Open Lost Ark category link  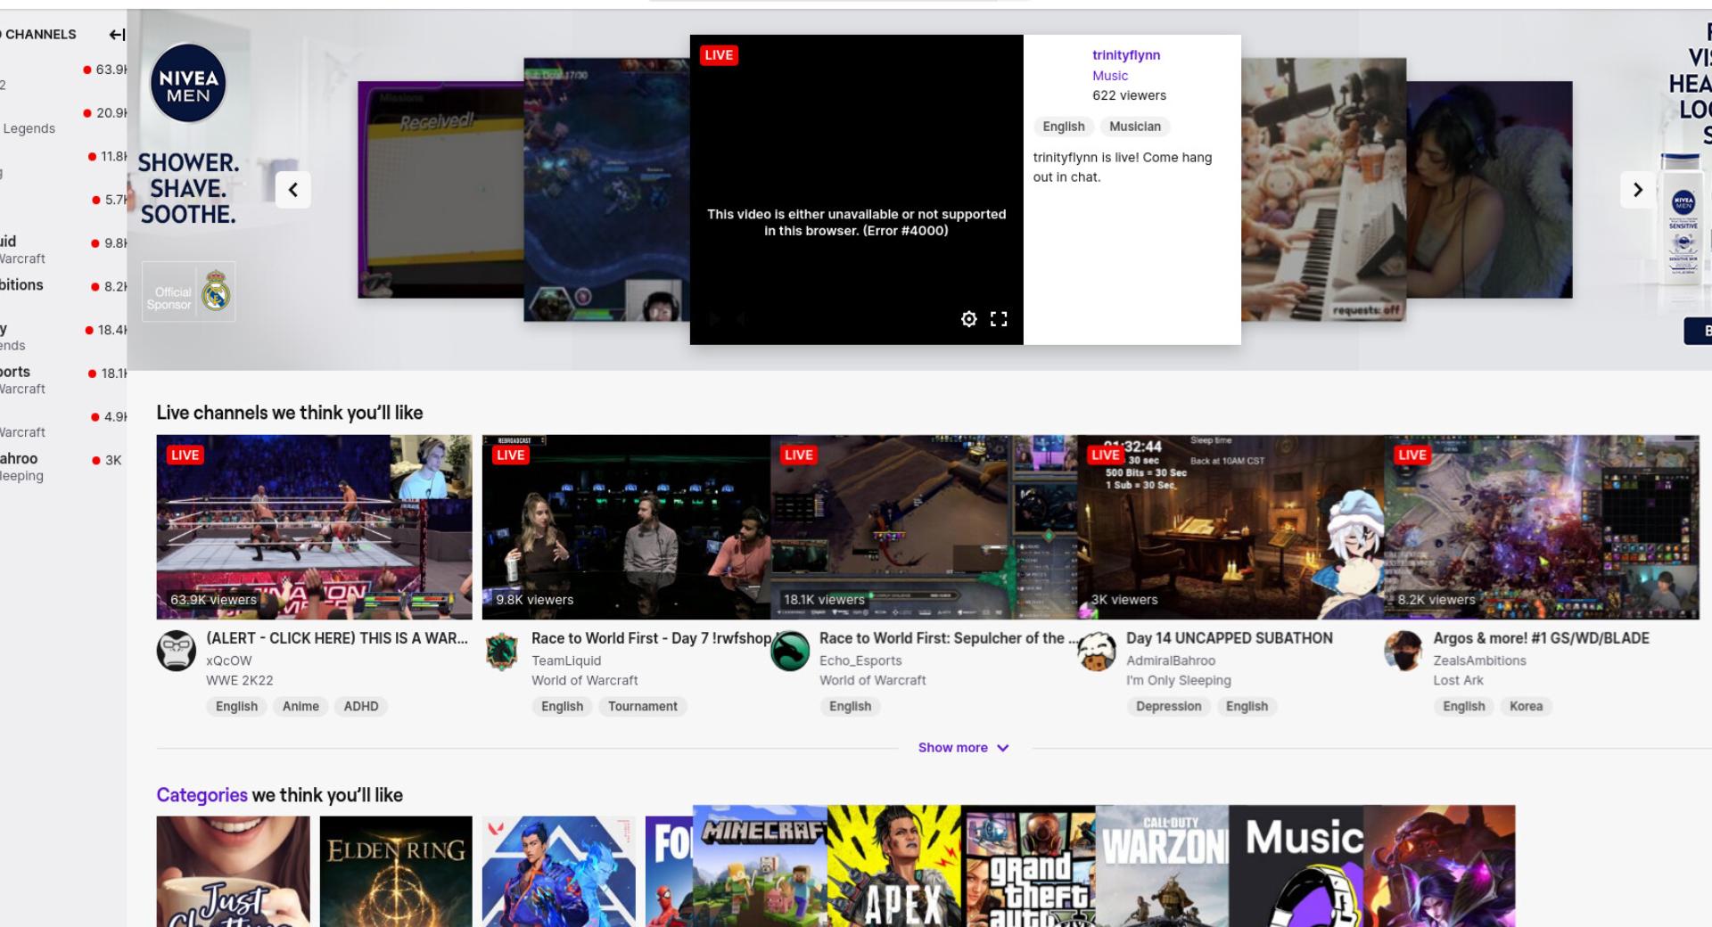coord(1459,680)
